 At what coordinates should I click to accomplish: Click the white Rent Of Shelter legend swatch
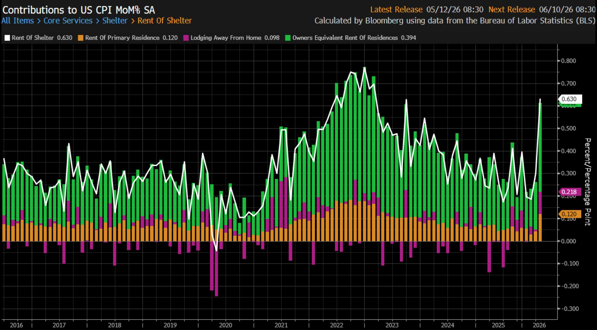(x=7, y=38)
